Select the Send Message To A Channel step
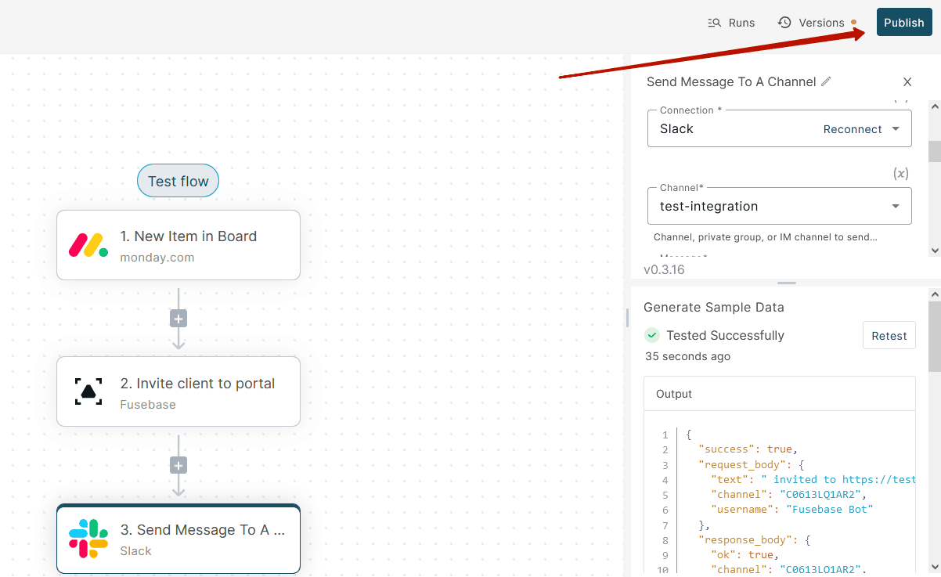941x577 pixels. (178, 539)
